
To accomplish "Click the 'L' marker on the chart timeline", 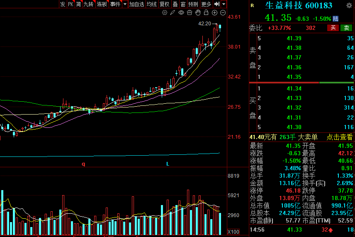I will (x=168, y=164).
